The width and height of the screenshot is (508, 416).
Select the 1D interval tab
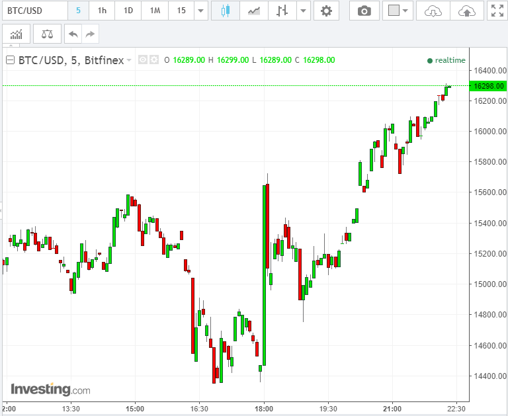pos(128,11)
